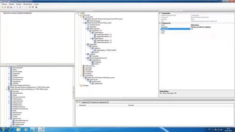
Task: Click the ProductKey node icon
Action: tap(90, 56)
